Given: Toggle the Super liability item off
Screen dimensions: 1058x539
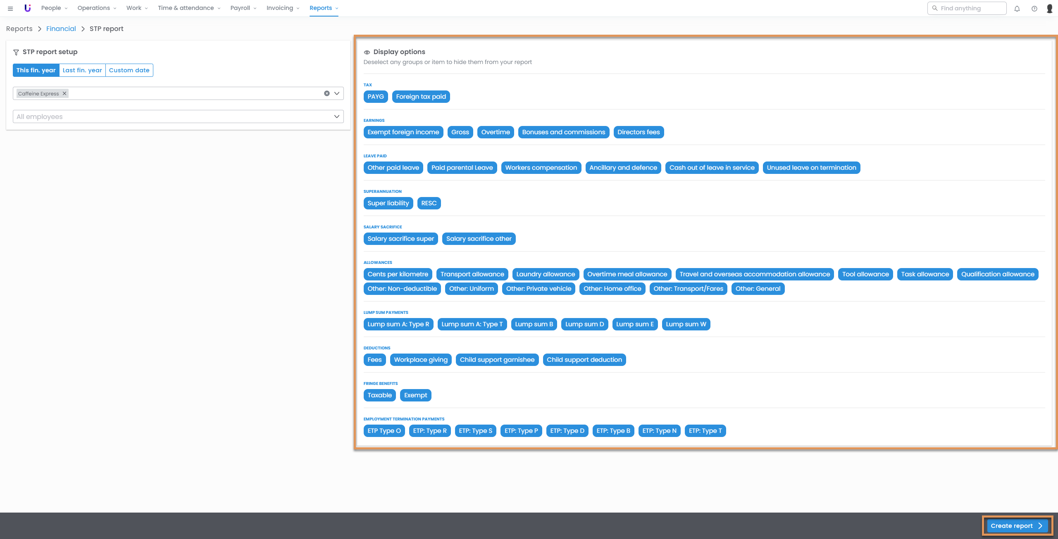Looking at the screenshot, I should tap(388, 203).
